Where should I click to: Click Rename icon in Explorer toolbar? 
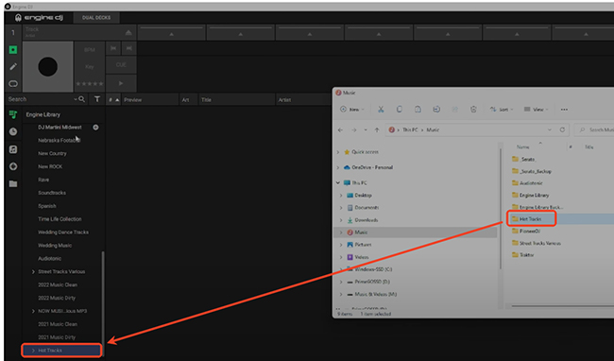click(x=436, y=110)
